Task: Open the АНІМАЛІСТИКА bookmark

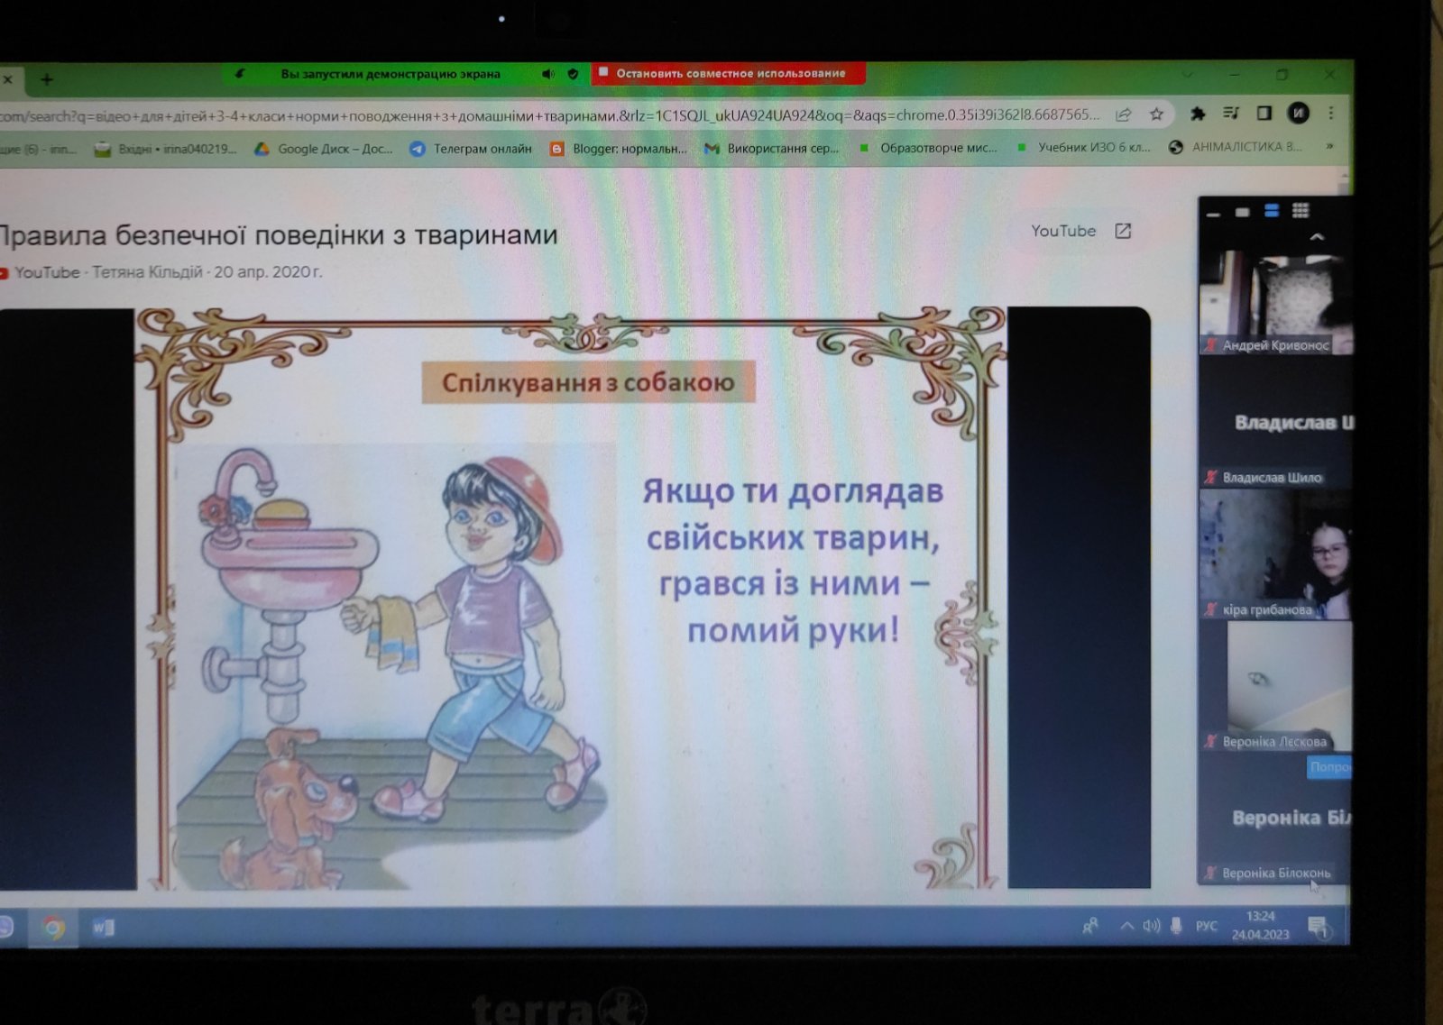Action: pos(1236,146)
